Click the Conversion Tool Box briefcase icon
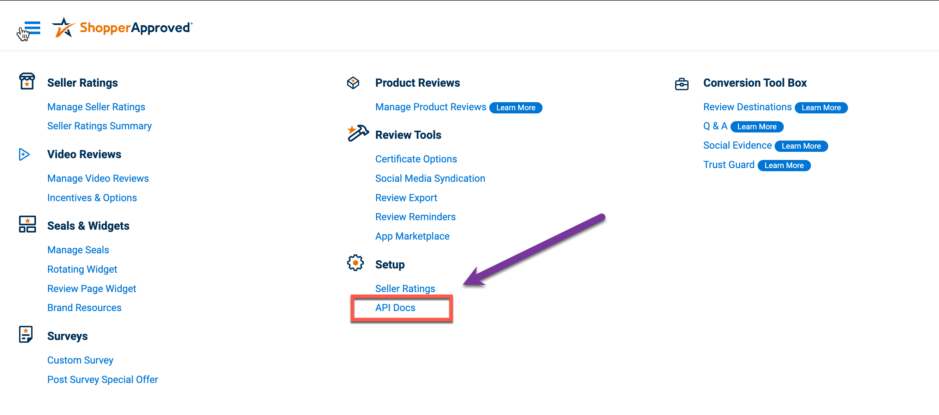This screenshot has height=415, width=939. click(681, 84)
